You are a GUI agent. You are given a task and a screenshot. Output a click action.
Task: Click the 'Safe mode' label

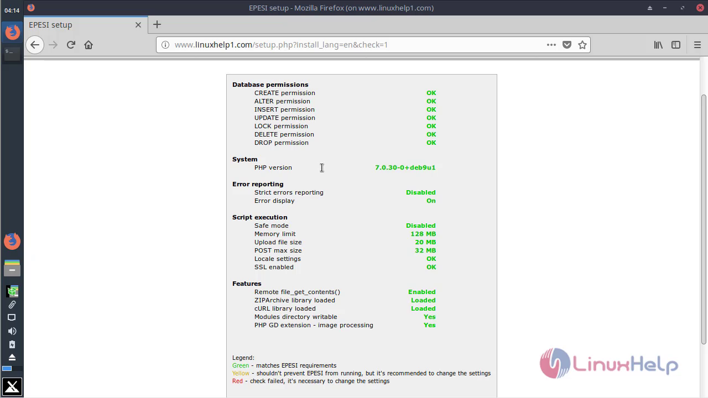click(x=272, y=226)
